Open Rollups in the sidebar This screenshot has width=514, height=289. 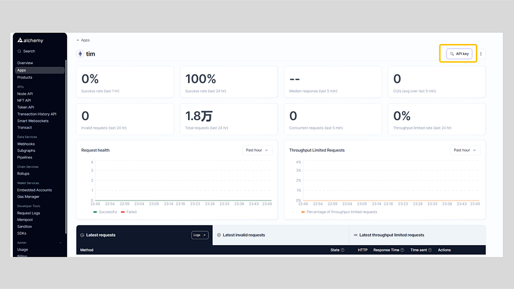tap(23, 174)
